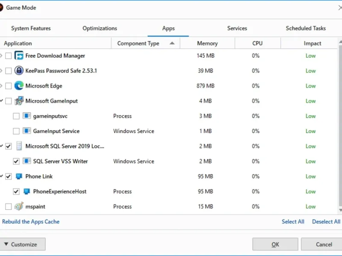The width and height of the screenshot is (342, 256).
Task: Click the Deselect All link
Action: pos(326,222)
